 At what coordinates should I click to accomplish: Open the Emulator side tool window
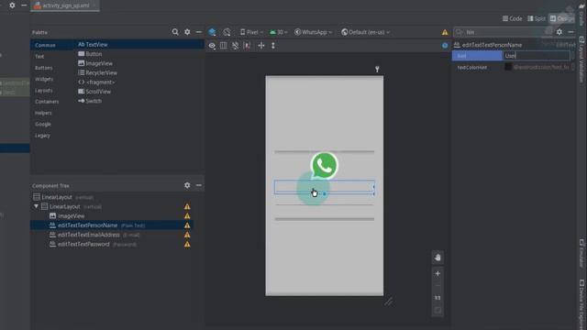point(581,253)
